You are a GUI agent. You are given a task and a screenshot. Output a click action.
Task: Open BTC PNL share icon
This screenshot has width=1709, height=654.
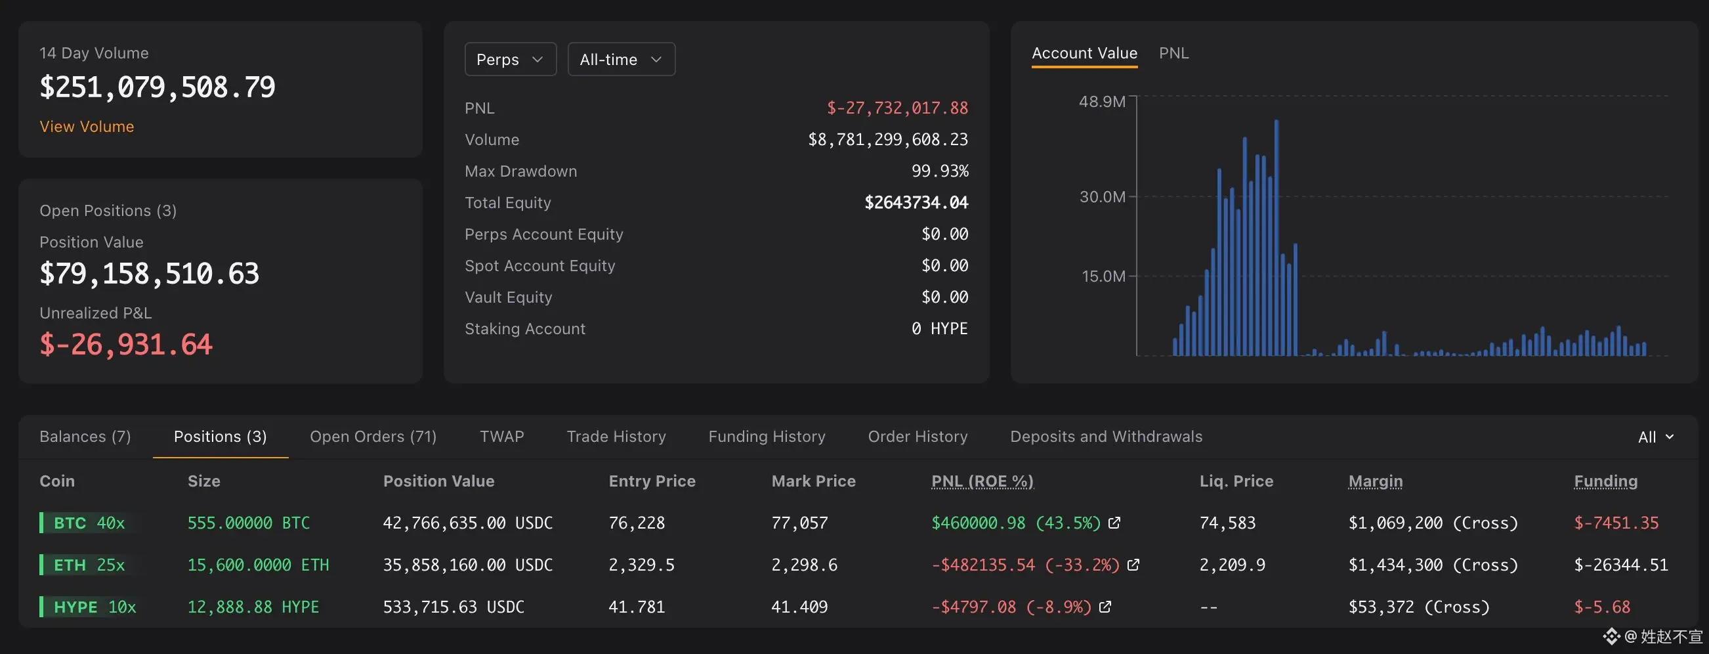pos(1114,523)
